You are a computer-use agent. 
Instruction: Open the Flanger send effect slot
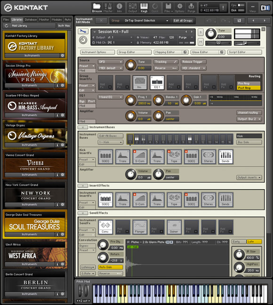(140, 227)
